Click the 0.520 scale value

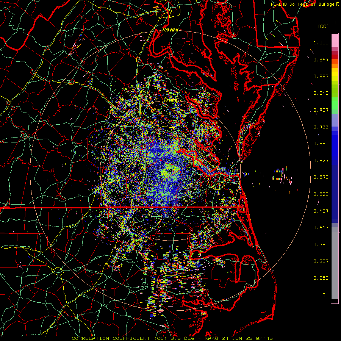click(x=321, y=194)
